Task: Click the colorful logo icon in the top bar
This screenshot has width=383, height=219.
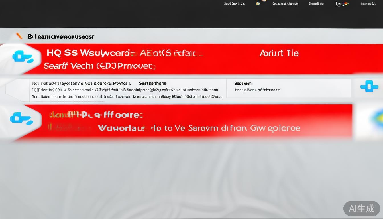Action: (342, 4)
